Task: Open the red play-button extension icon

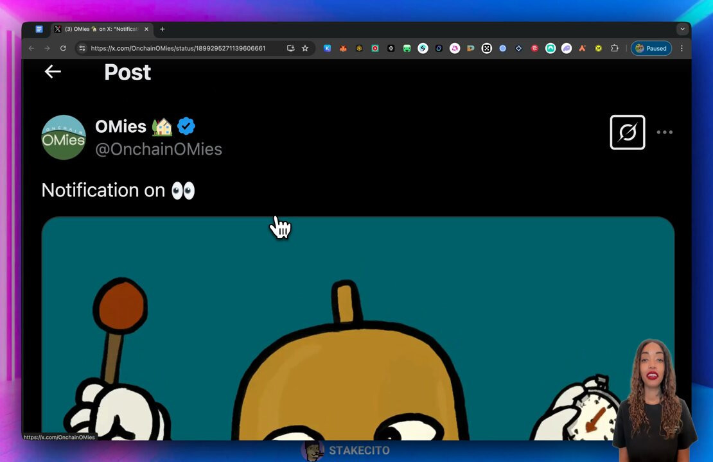Action: pos(375,48)
